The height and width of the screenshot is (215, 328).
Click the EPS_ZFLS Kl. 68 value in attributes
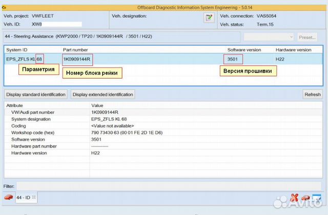(x=109, y=119)
